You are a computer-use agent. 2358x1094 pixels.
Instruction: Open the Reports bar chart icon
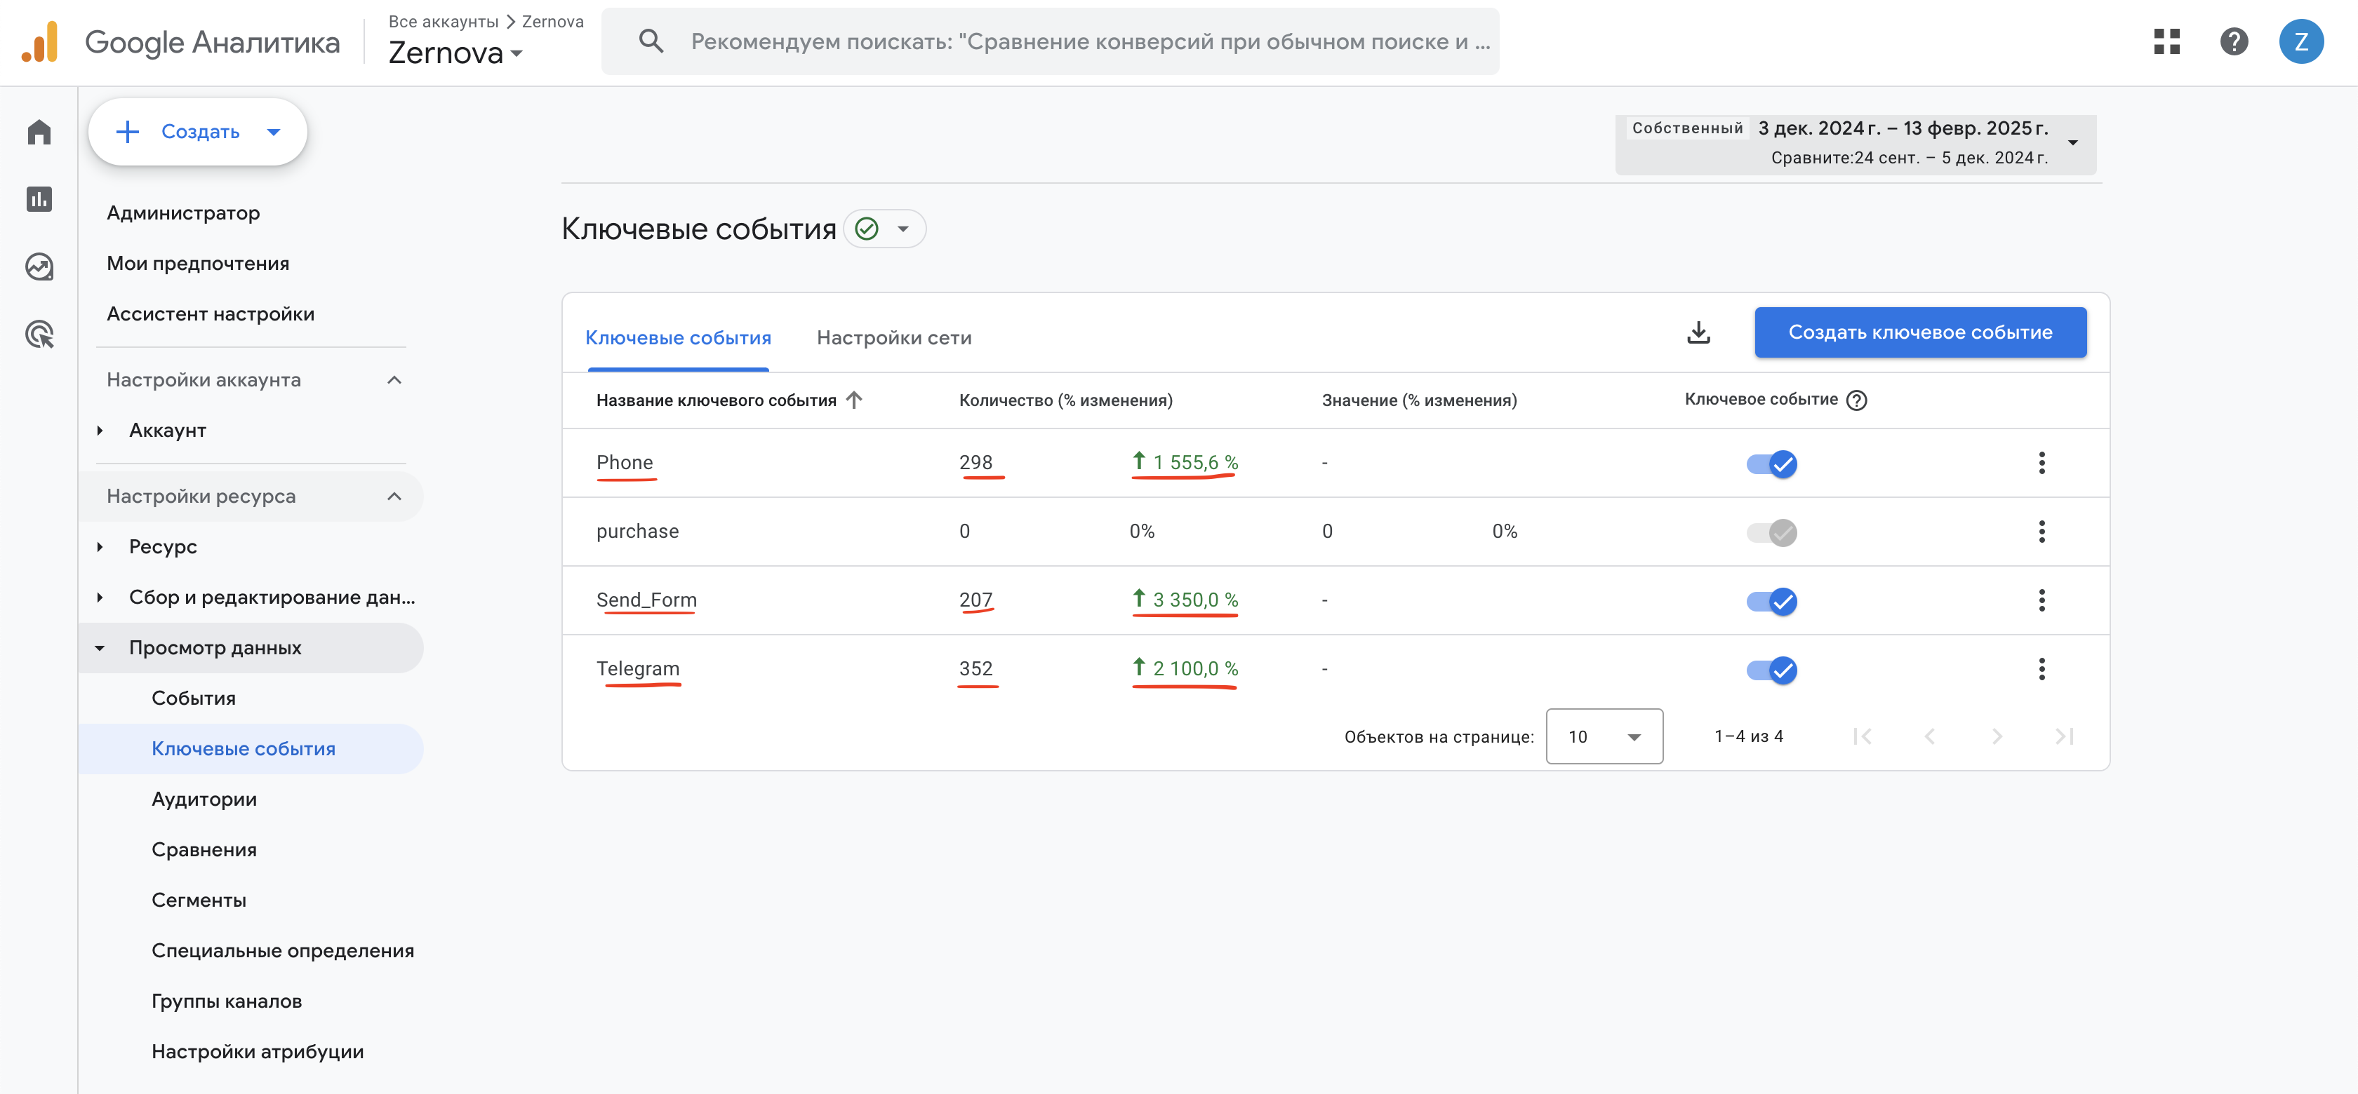click(39, 199)
